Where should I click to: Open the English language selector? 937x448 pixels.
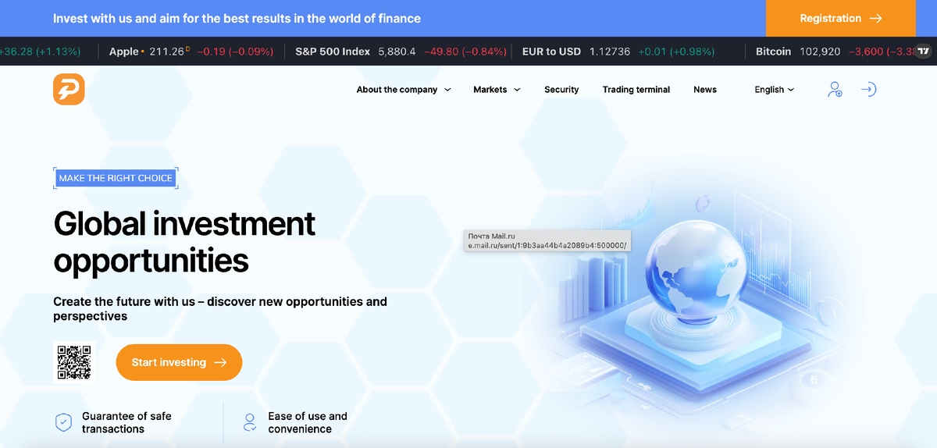tap(775, 90)
